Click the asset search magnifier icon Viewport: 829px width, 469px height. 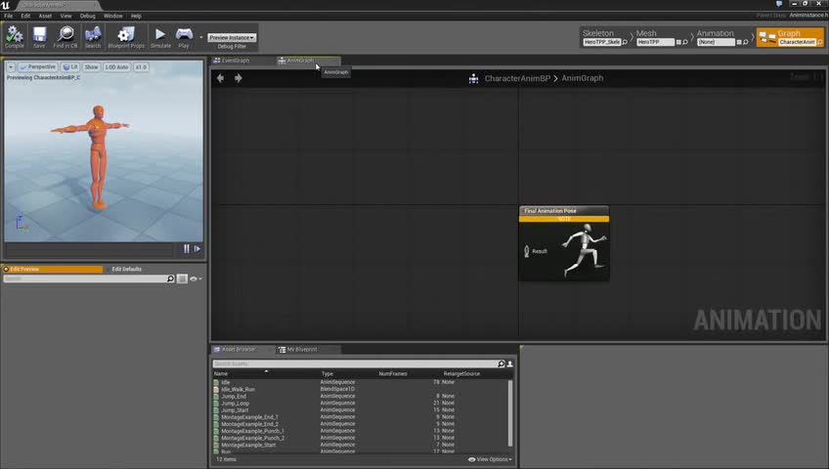pyautogui.click(x=502, y=363)
